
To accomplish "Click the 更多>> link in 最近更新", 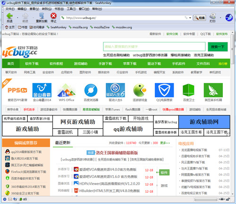I will click(x=165, y=143).
